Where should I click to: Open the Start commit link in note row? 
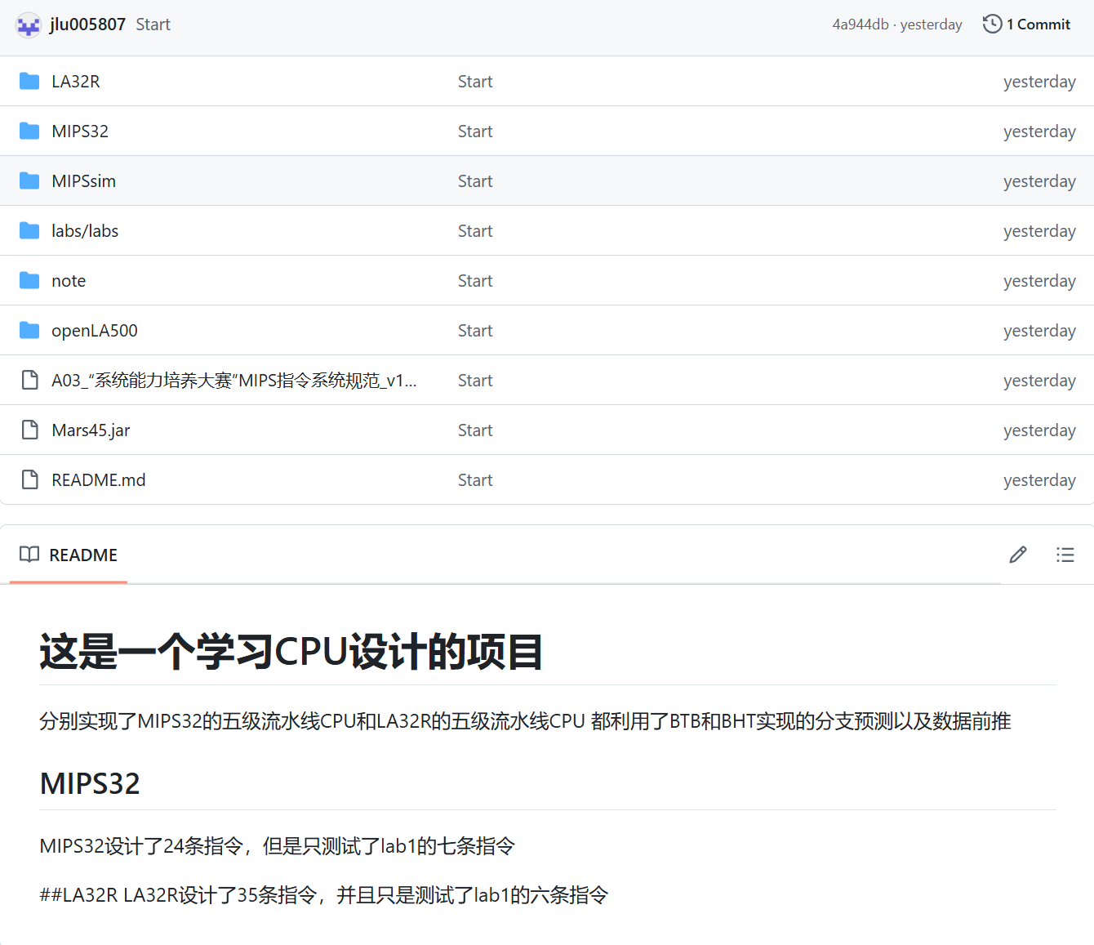tap(475, 281)
